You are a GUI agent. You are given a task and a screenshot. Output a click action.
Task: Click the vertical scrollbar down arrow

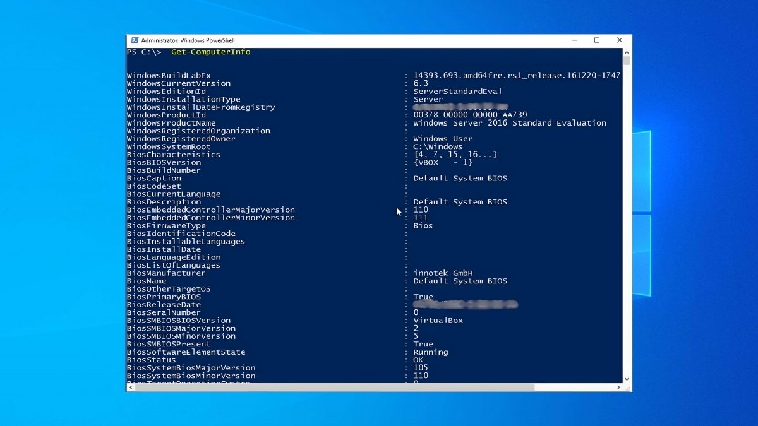[627, 379]
